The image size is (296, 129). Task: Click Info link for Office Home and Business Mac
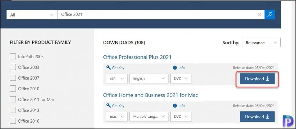[182, 106]
